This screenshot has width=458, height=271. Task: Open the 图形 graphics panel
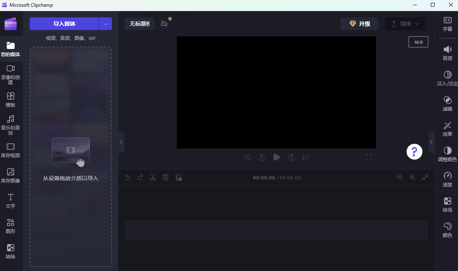tap(11, 226)
